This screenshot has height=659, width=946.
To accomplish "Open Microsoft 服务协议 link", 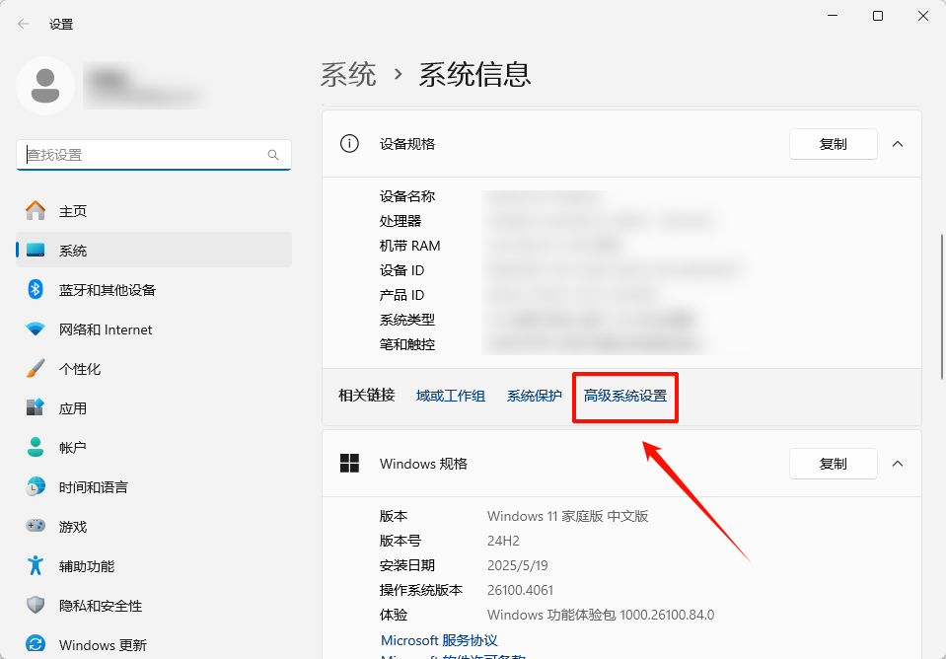I will pyautogui.click(x=439, y=640).
